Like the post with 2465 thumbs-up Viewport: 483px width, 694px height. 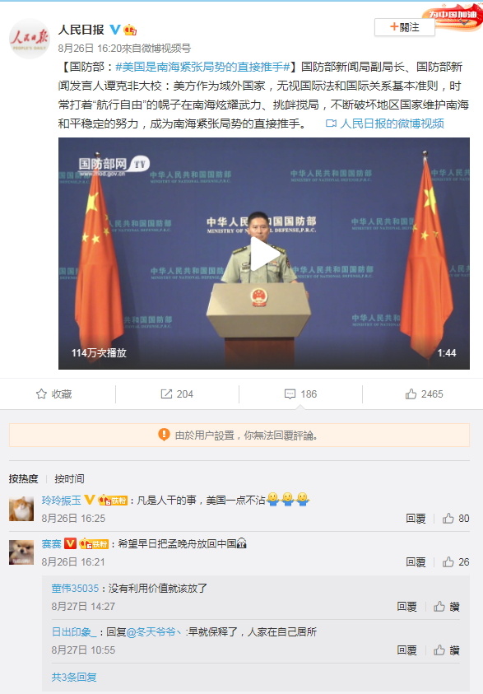coord(411,394)
